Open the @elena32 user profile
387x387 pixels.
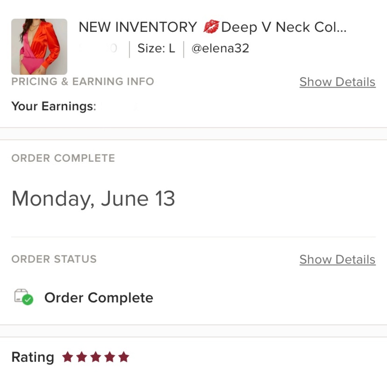(x=220, y=48)
